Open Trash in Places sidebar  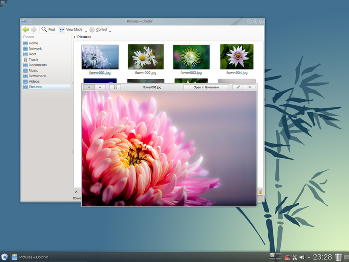coord(33,59)
